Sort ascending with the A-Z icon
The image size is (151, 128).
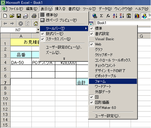pos(115,16)
